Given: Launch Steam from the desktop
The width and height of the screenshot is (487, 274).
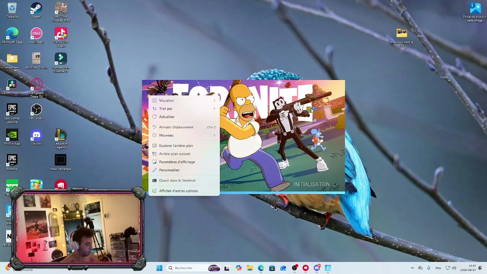Looking at the screenshot, I should coord(36,11).
